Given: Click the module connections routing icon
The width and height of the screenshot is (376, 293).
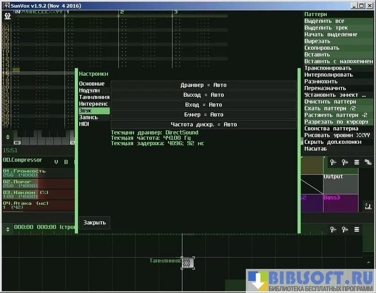Looking at the screenshot, I should [368, 162].
